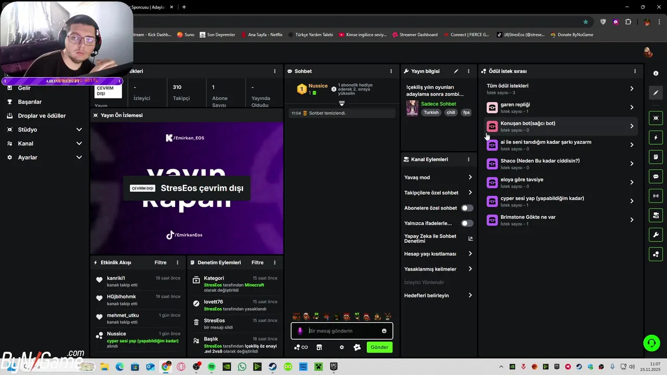This screenshot has width=667, height=375.
Task: Toggle the wrench widget icon in right rail
Action: pos(656,235)
